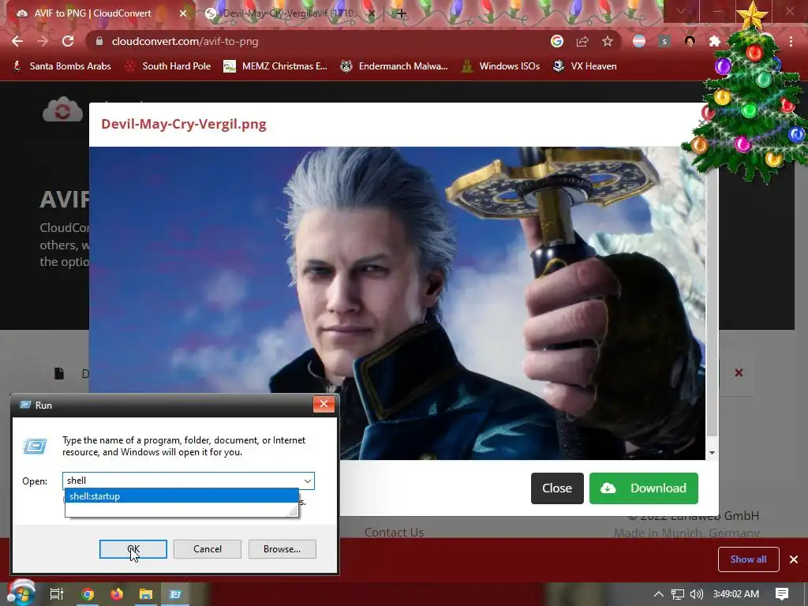
Task: Click OK in the Run dialog
Action: pos(133,549)
